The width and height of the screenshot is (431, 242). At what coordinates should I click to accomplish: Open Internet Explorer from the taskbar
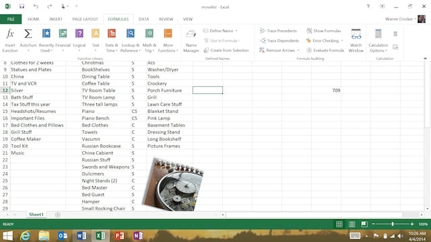pos(26,236)
